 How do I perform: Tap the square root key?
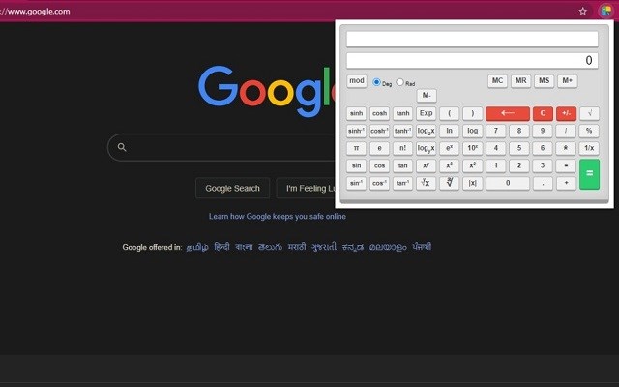(x=589, y=113)
